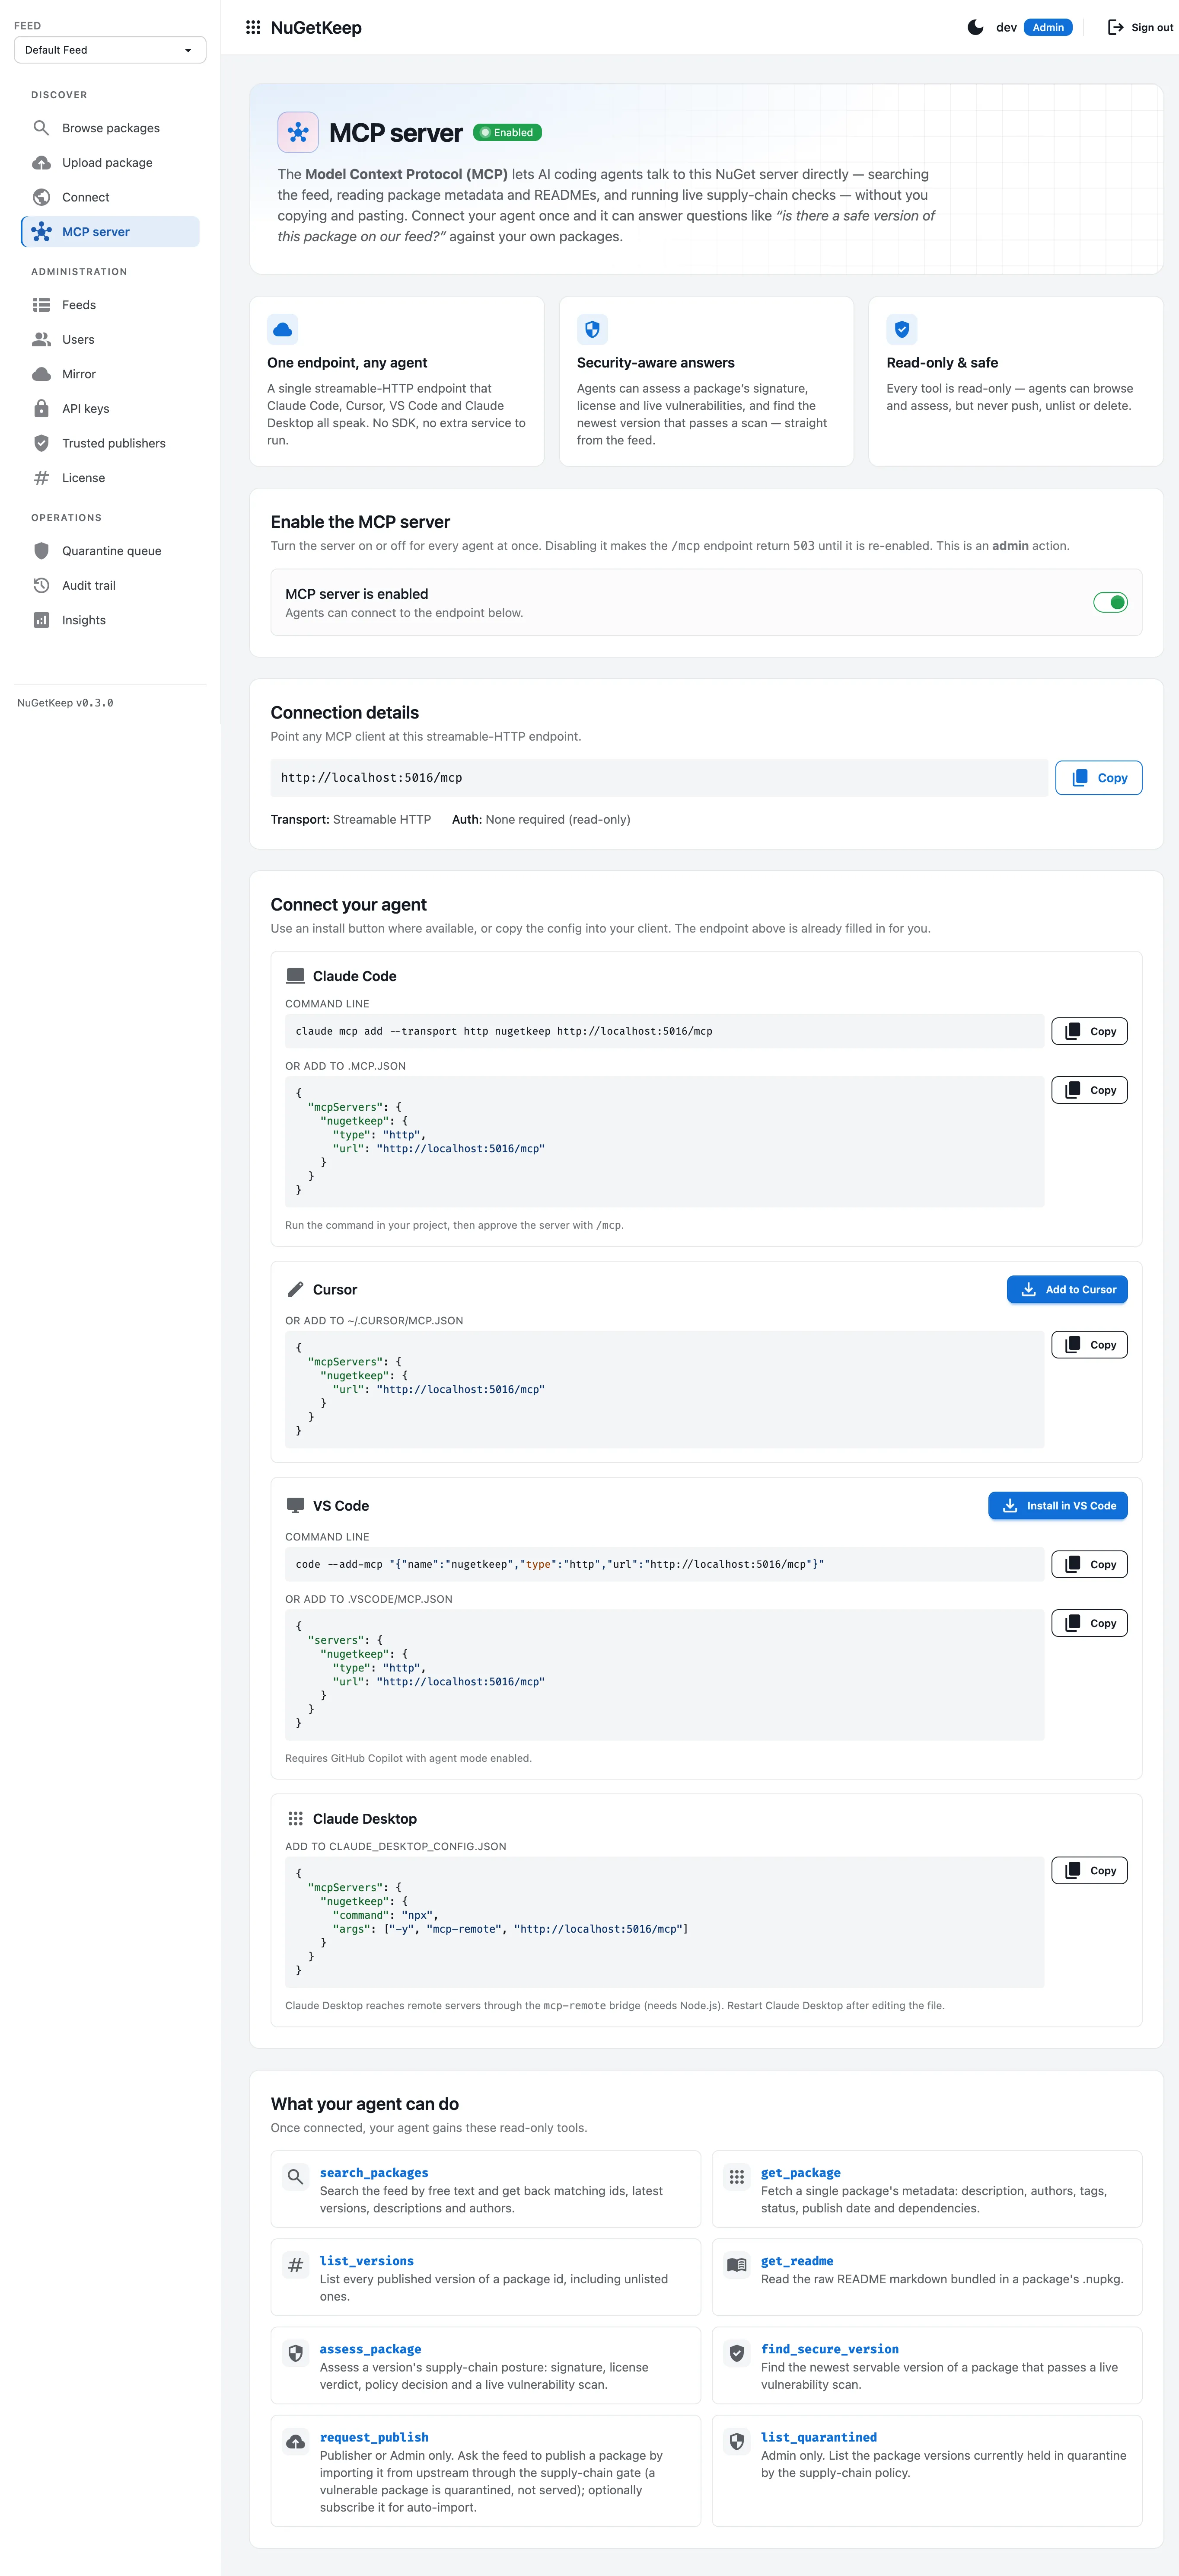This screenshot has height=2576, width=1179.
Task: Click the list_quarantined shield icon
Action: pyautogui.click(x=737, y=2442)
